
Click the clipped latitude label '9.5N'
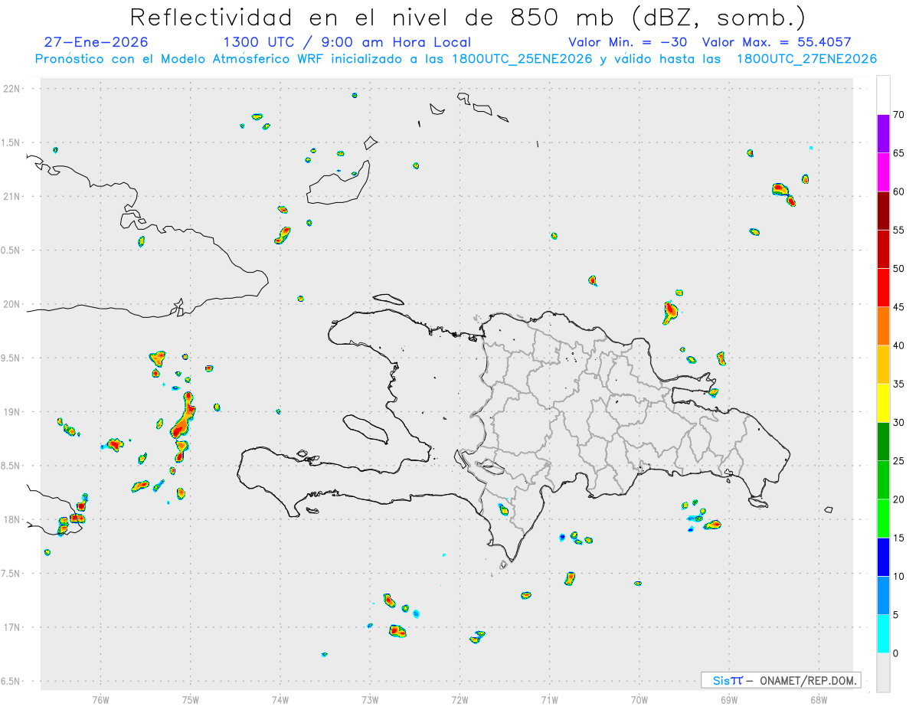coord(11,358)
